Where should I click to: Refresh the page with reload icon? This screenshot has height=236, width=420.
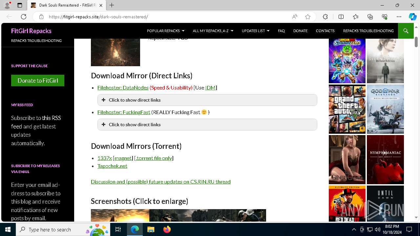coord(24,17)
